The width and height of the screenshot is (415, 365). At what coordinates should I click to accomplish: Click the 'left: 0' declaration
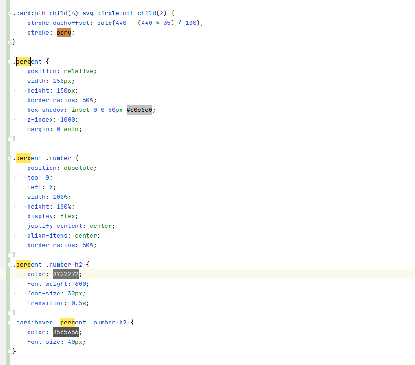click(x=41, y=187)
